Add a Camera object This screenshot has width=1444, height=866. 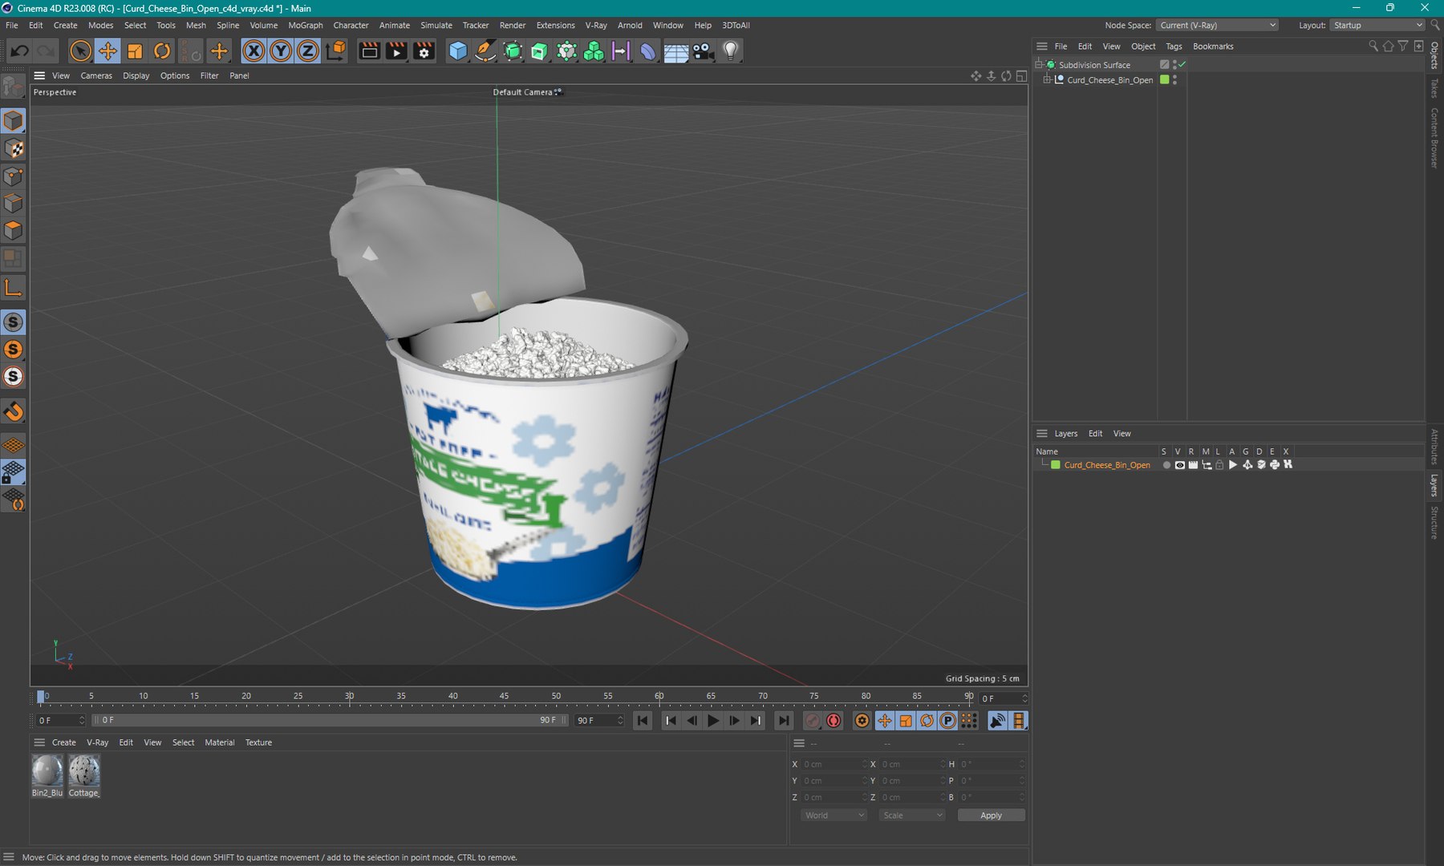[703, 51]
